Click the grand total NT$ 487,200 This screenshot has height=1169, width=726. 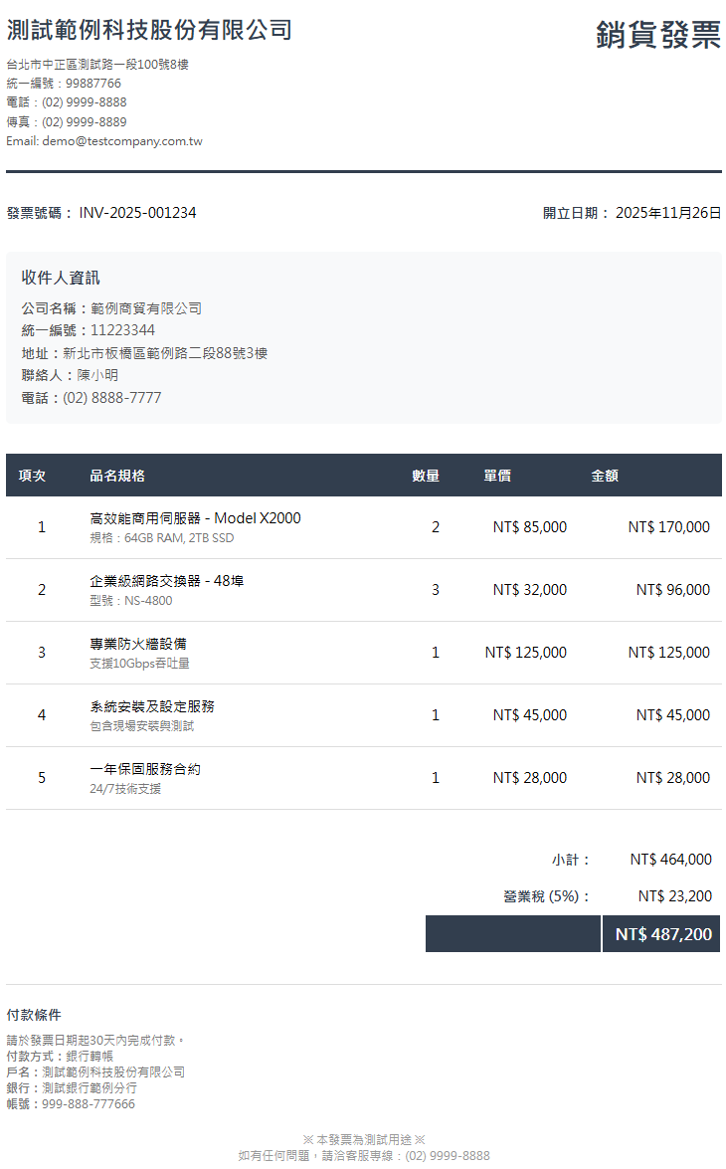(663, 934)
